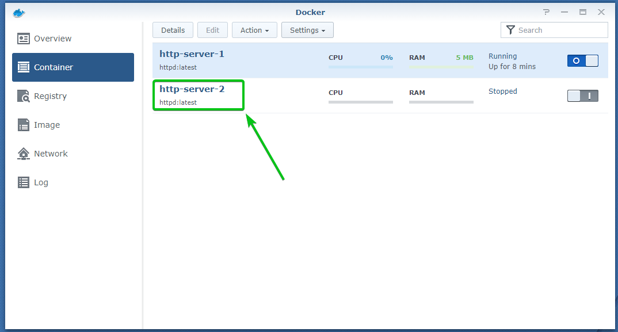Go to the Registry section
The image size is (618, 332).
73,96
